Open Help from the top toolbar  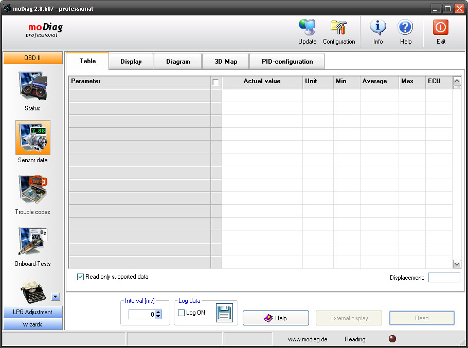coord(405,28)
